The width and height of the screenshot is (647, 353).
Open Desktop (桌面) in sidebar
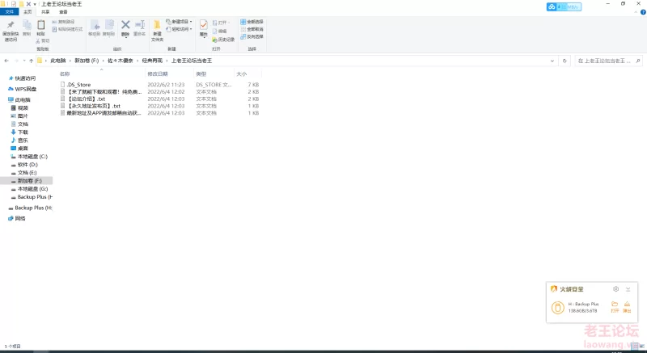23,149
